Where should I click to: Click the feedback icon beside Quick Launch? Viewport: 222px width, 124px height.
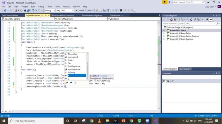click(170, 2)
